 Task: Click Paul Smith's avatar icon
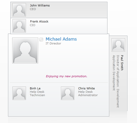point(118,45)
